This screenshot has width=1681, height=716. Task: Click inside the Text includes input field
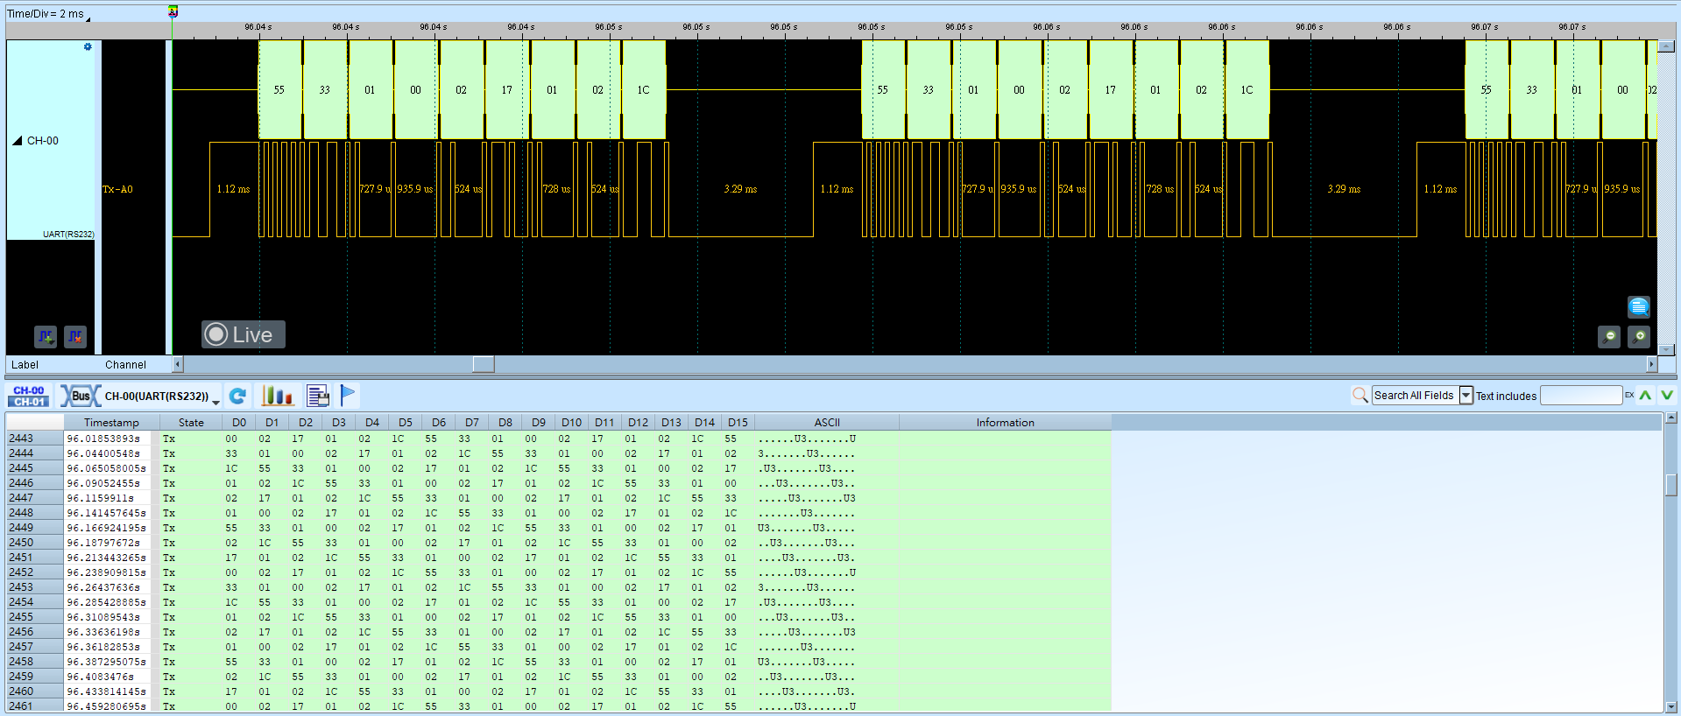(1581, 396)
